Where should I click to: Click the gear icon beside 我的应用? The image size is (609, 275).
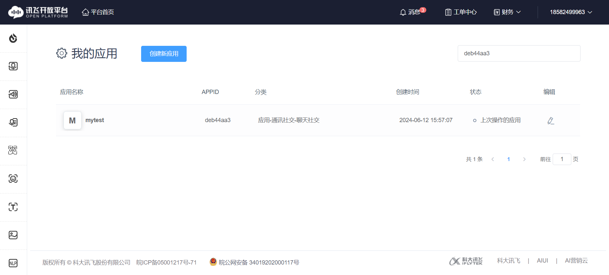[x=62, y=53]
